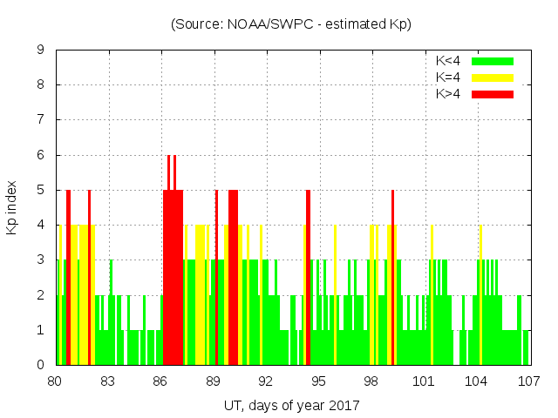558x418 pixels.
Task: Click the yellow bar just past day 101
Action: [432, 296]
